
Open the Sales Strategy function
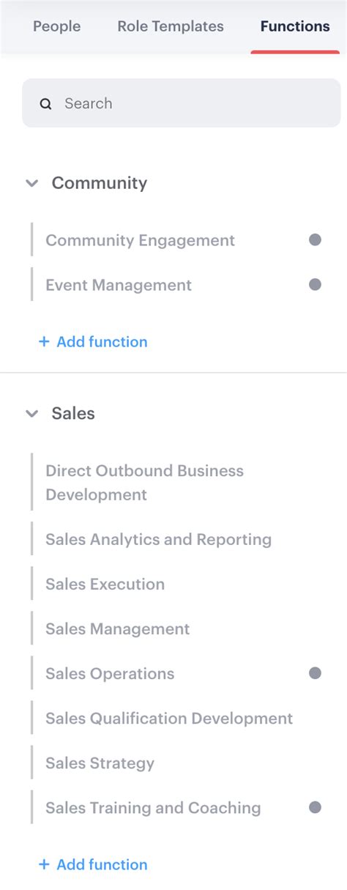(176, 763)
